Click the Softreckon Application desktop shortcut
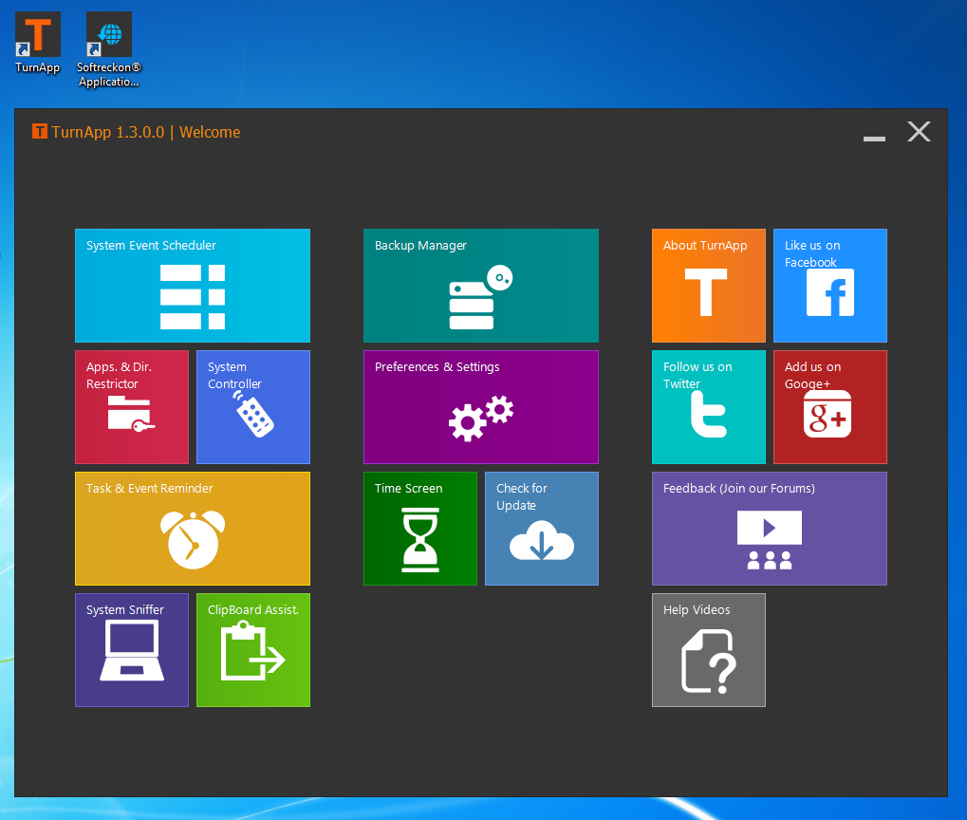The width and height of the screenshot is (967, 820). click(109, 49)
